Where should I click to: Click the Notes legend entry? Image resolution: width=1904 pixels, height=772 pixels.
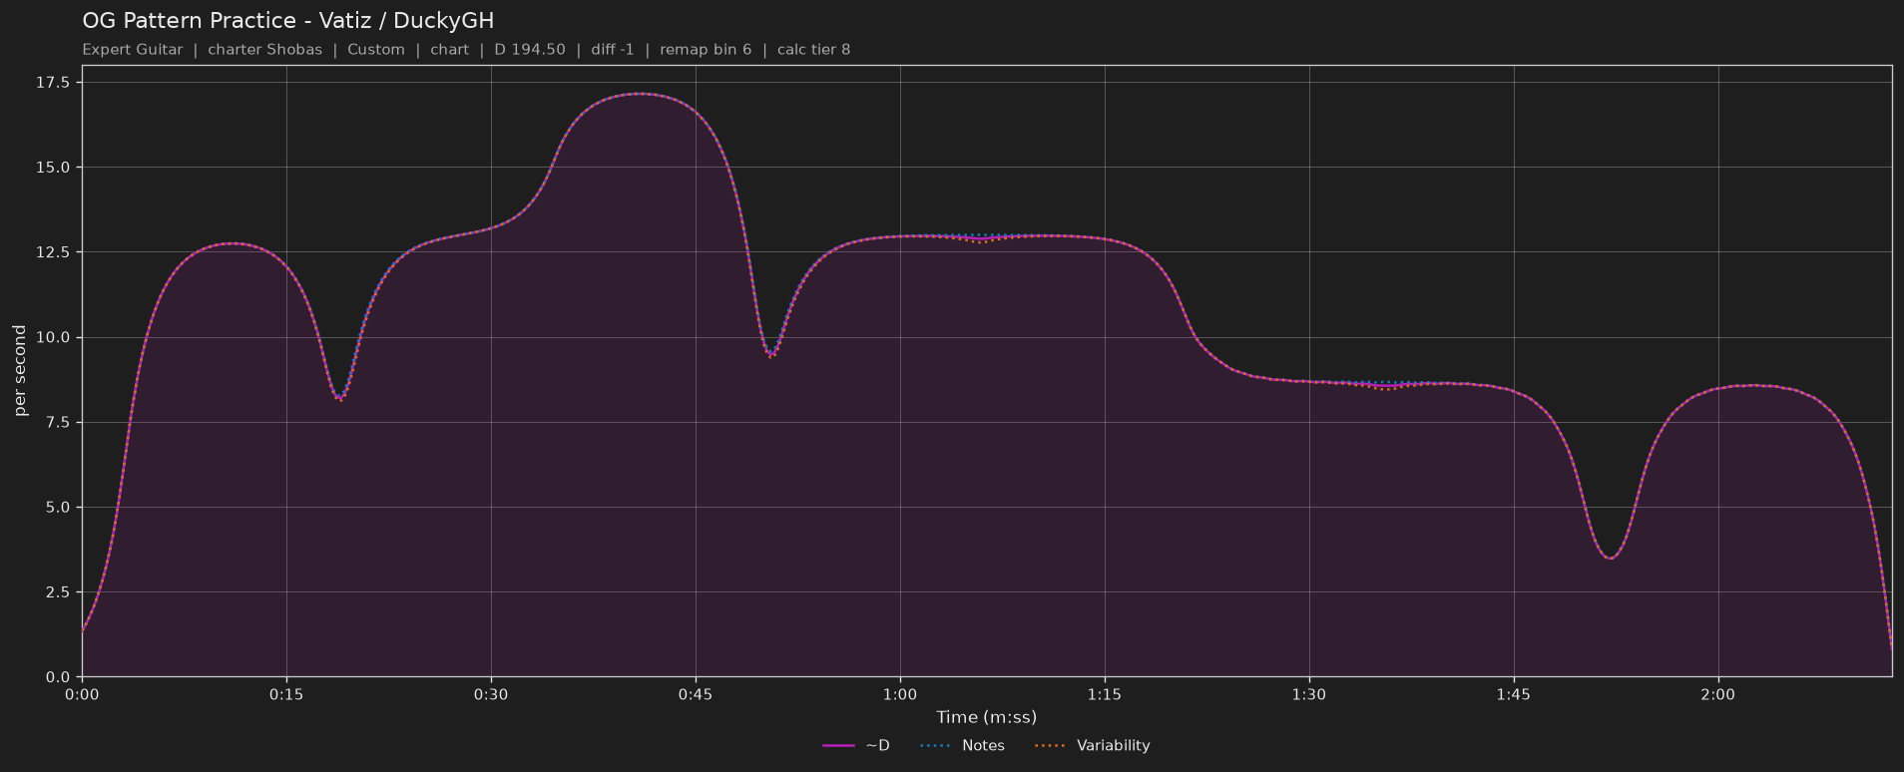(961, 745)
